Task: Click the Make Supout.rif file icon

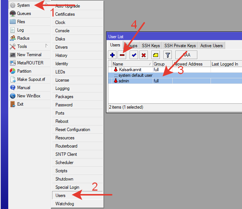Action: point(13,79)
